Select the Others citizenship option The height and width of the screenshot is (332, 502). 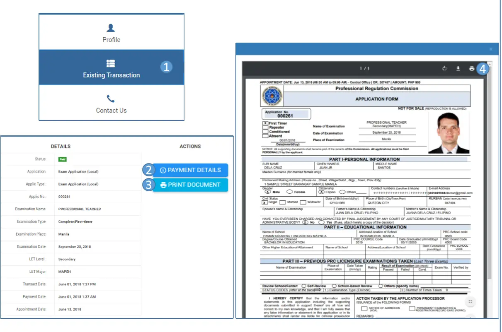tap(342, 192)
